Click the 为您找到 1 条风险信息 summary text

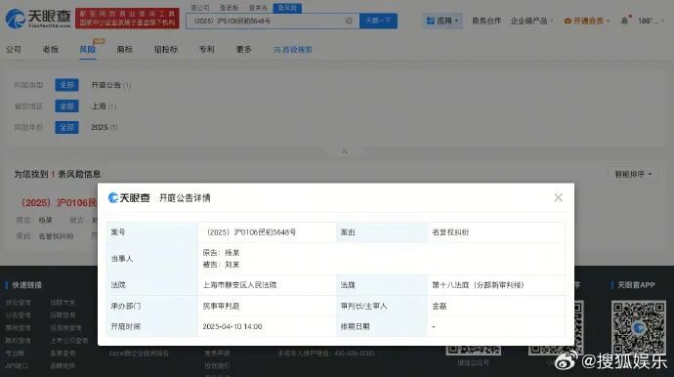click(x=58, y=174)
